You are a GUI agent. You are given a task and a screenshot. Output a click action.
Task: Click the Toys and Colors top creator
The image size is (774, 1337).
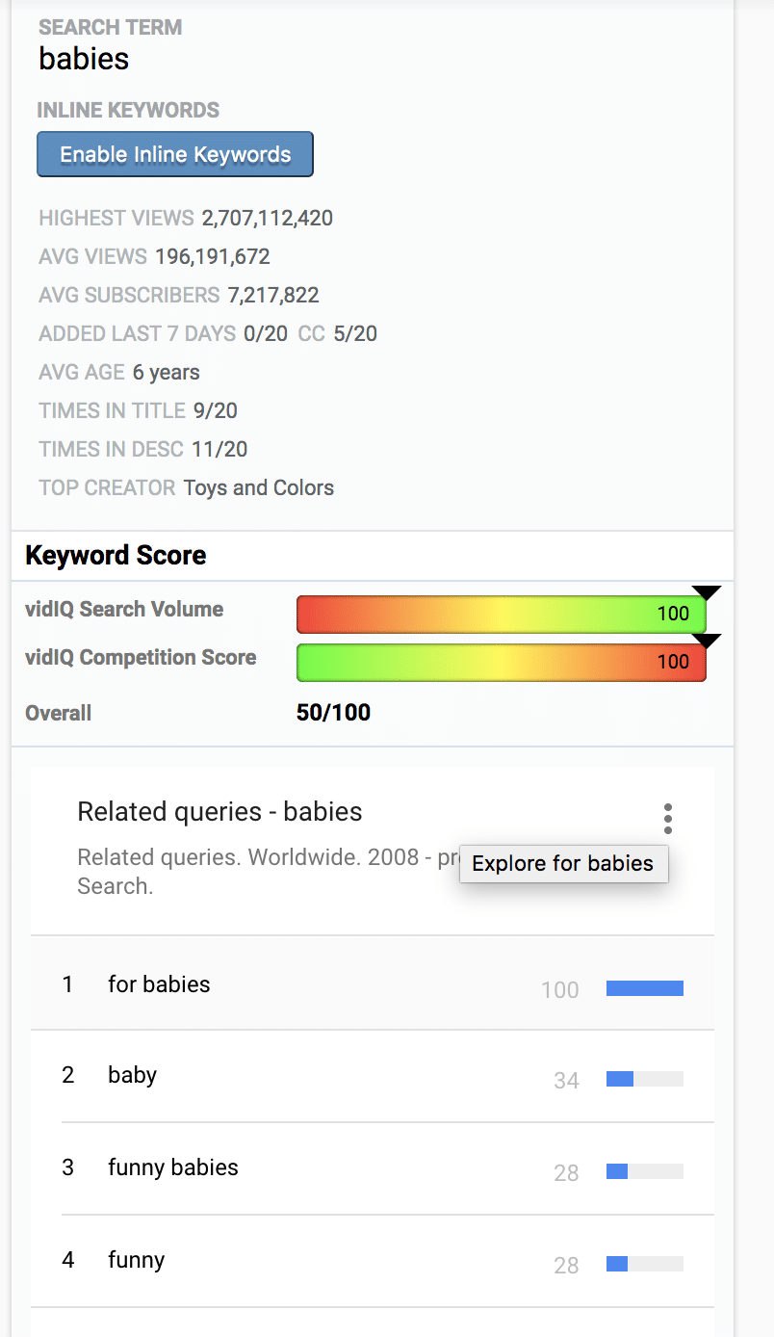259,487
